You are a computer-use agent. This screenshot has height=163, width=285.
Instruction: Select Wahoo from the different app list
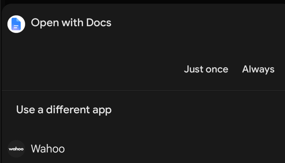coord(142,149)
